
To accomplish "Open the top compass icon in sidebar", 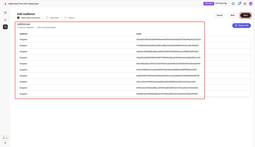I will (5, 13).
